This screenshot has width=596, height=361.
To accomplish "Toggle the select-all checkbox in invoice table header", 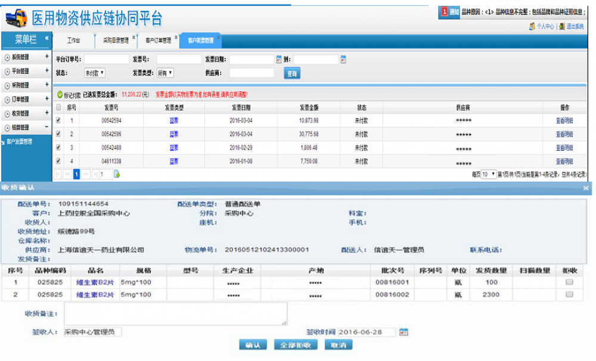I will point(58,107).
